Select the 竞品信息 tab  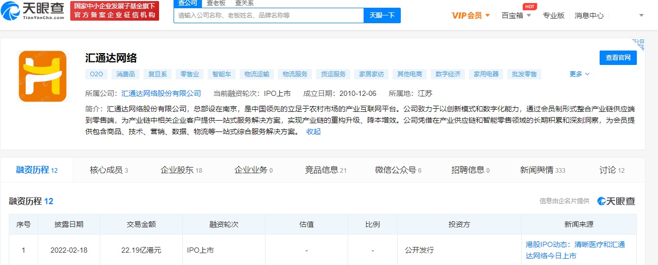coord(325,170)
